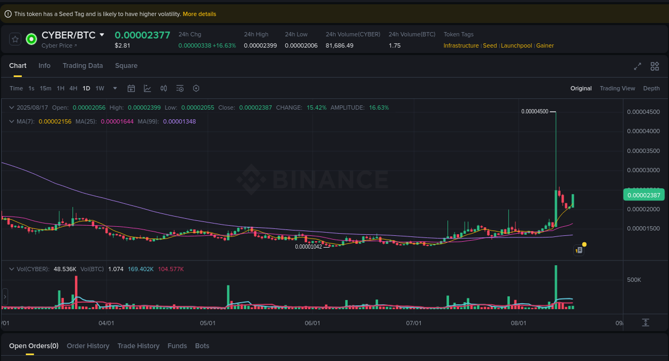Viewport: 669px width, 361px height.
Task: Open the date range calendar picker
Action: pos(131,88)
